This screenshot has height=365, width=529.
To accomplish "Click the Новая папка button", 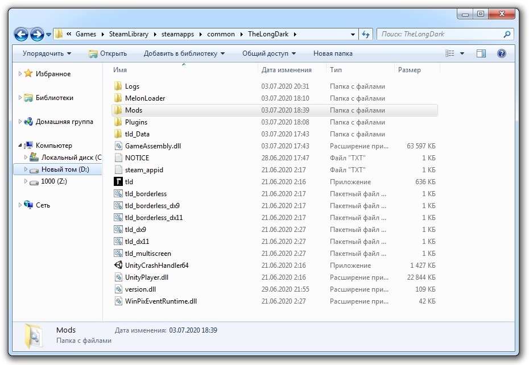I will (x=333, y=53).
